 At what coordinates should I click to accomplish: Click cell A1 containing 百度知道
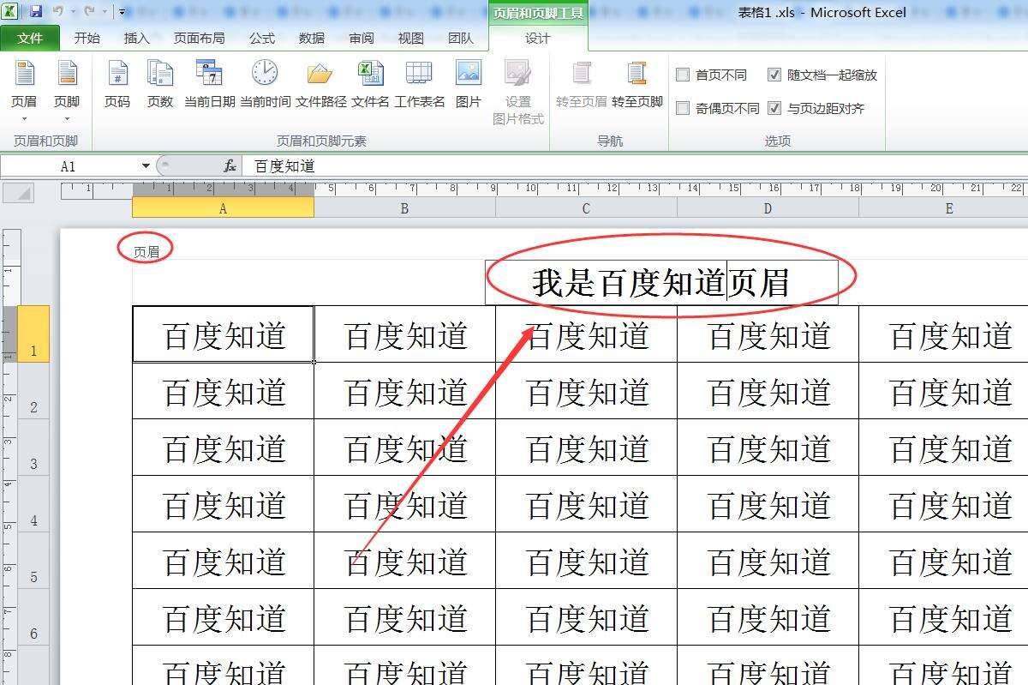(x=224, y=334)
